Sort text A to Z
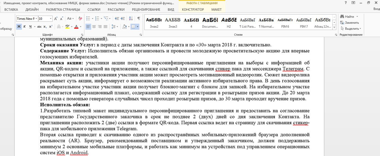 [131, 18]
